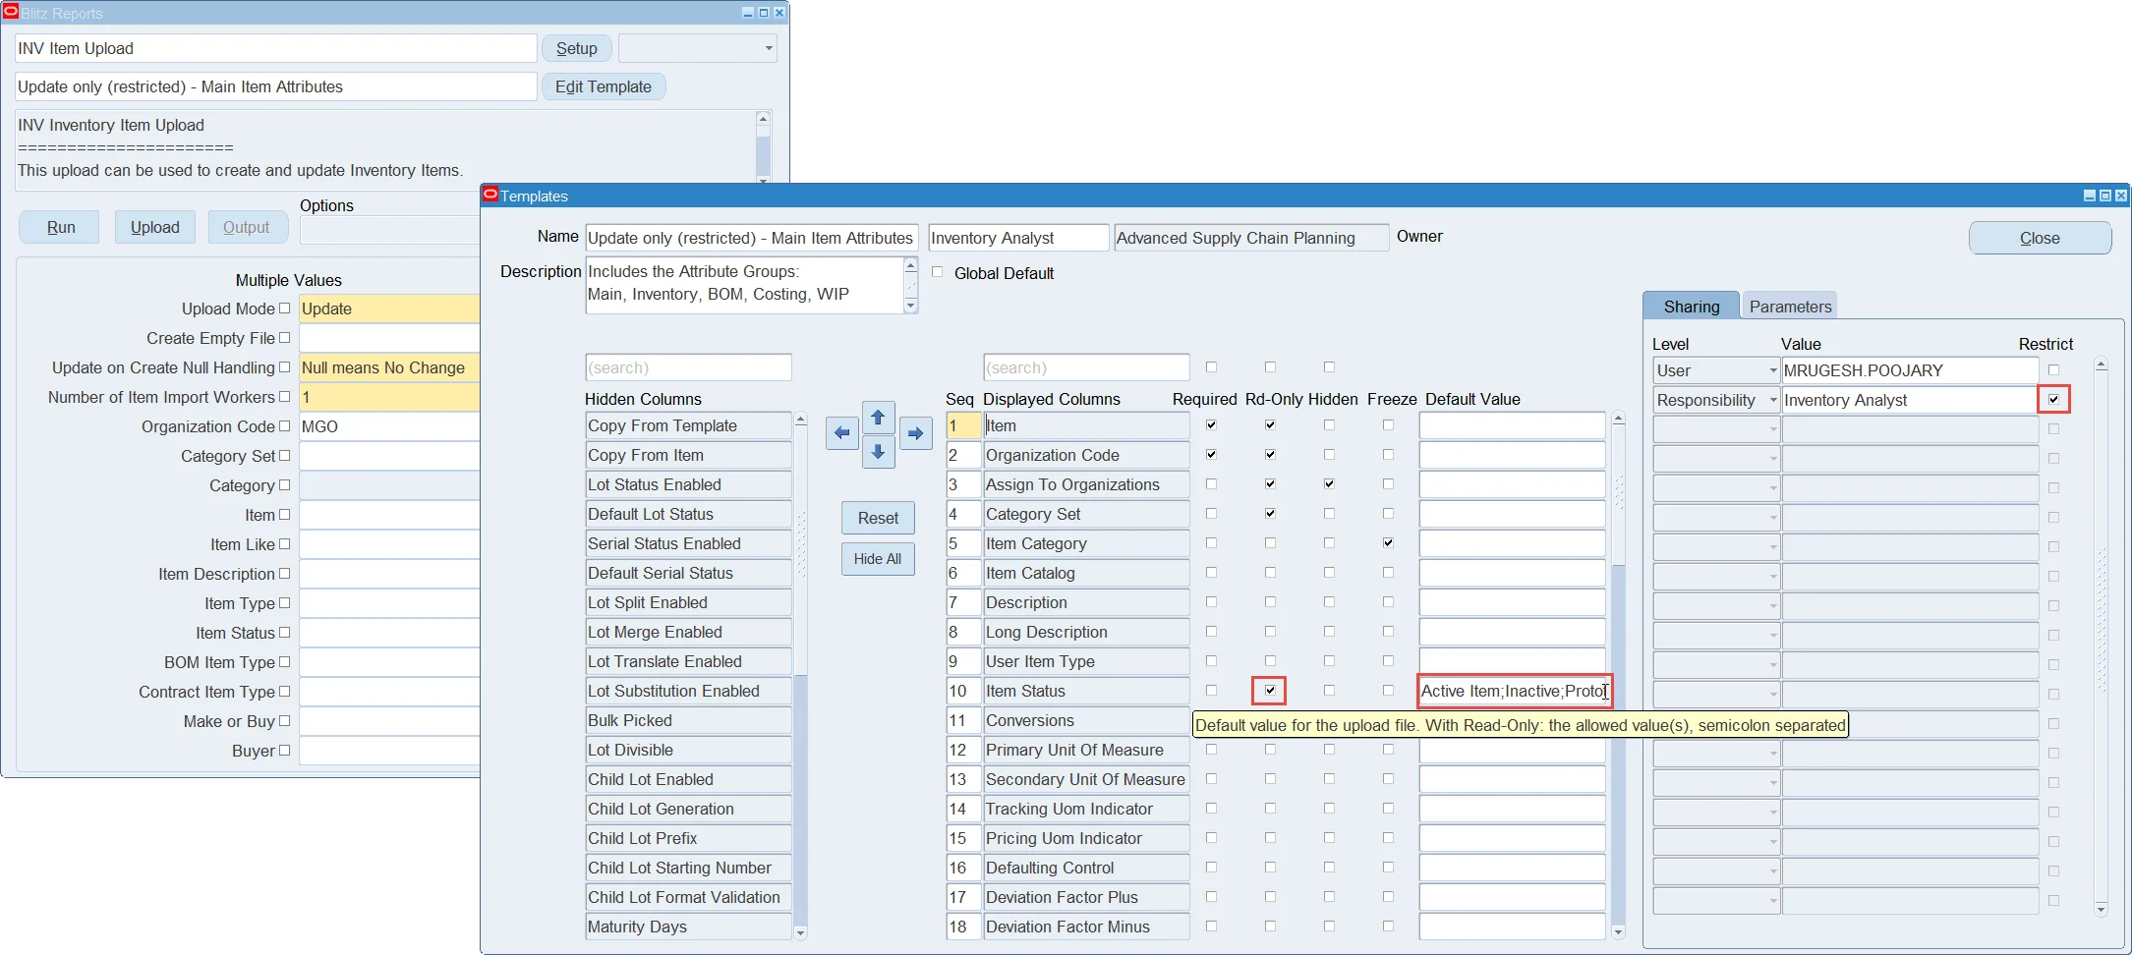Toggle Rd-Only checkbox for Category Set
The width and height of the screenshot is (2132, 955).
[1270, 514]
